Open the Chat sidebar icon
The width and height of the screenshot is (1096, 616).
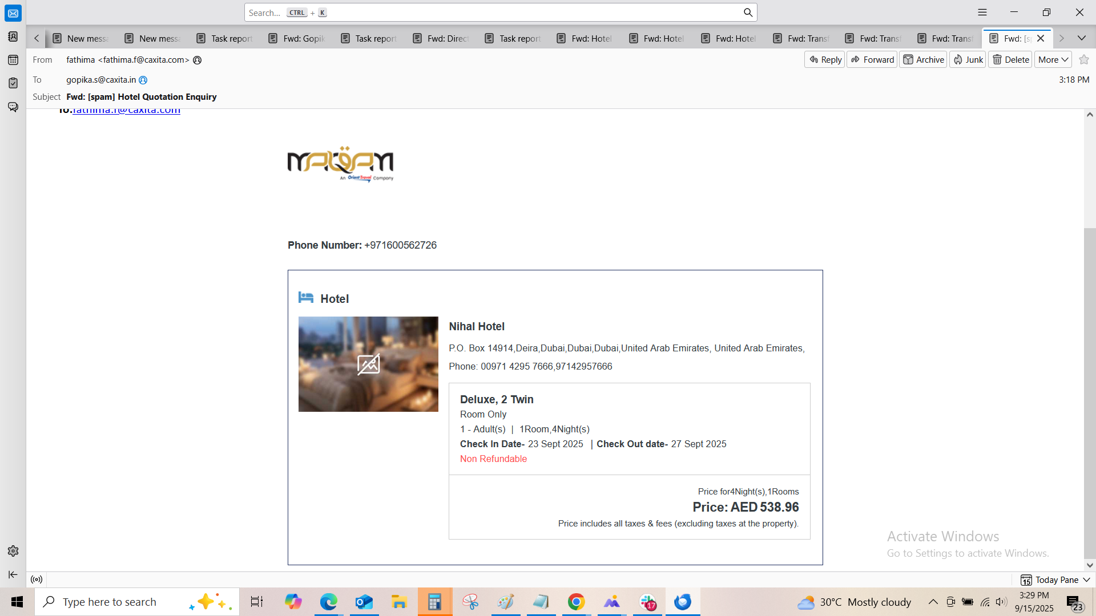13,107
